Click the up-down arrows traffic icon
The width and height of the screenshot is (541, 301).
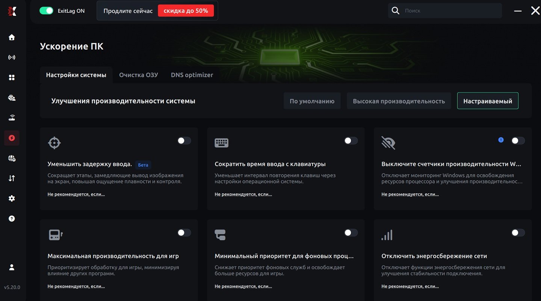(12, 178)
